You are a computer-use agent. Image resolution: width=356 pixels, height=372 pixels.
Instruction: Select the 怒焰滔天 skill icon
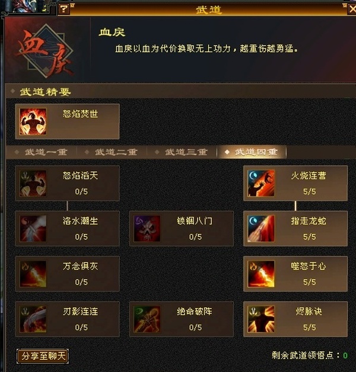pos(33,183)
